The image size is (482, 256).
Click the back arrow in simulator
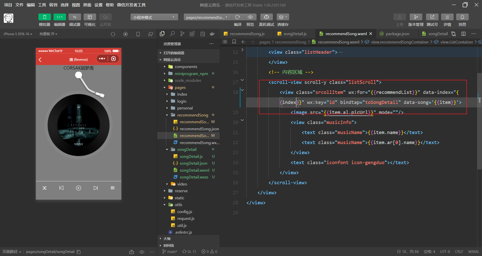point(40,59)
